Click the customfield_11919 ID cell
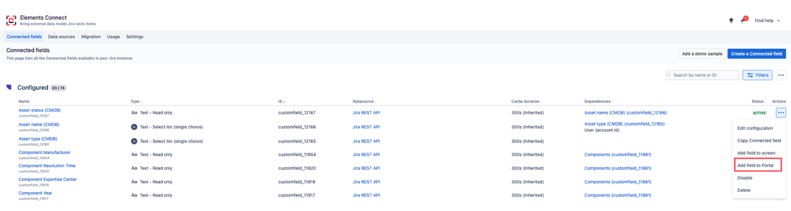This screenshot has height=211, width=791. coord(297,181)
